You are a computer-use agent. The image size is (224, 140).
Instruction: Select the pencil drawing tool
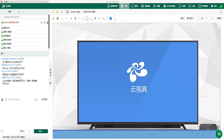point(87,18)
